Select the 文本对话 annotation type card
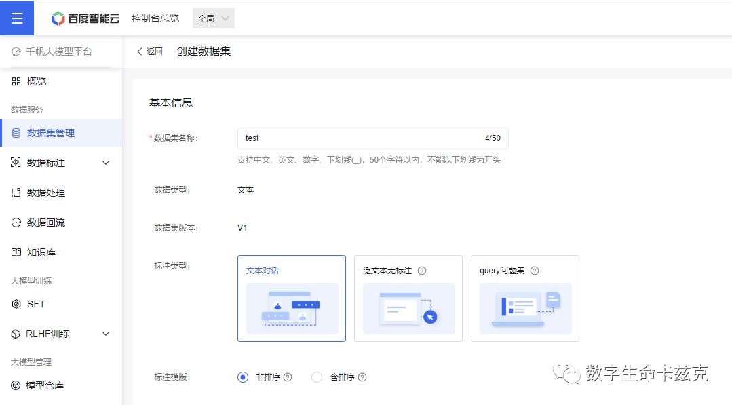This screenshot has height=405, width=732. click(292, 298)
